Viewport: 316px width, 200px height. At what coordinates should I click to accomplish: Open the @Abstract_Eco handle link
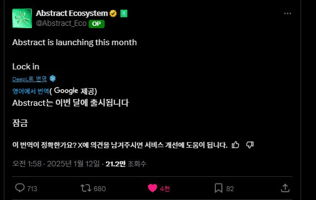[61, 24]
